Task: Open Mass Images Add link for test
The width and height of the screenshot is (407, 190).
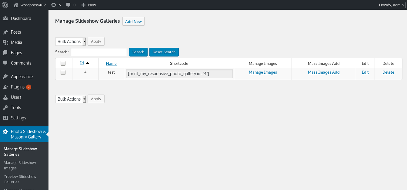Action: (x=324, y=72)
